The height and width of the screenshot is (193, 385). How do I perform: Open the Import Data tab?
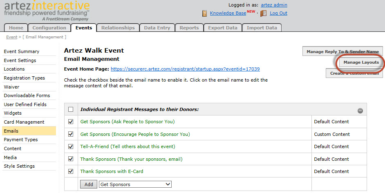click(262, 28)
